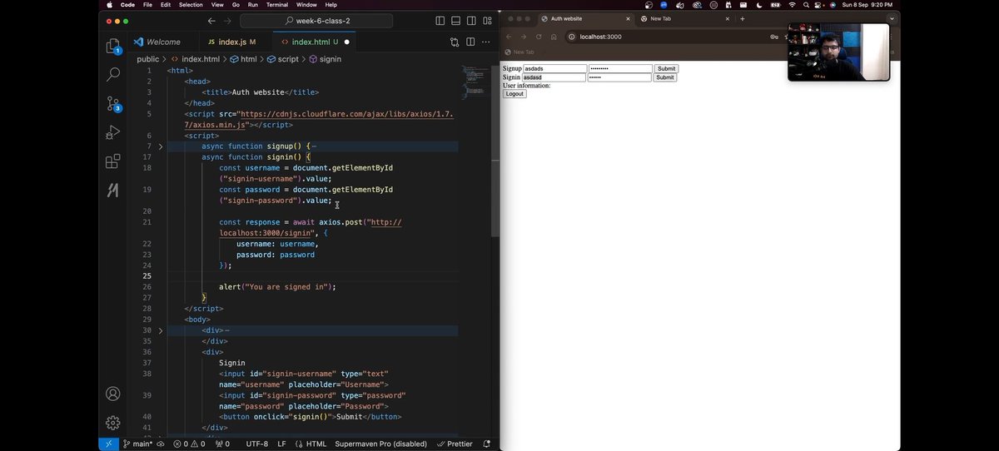Change LF end of line sequence
Viewport: 999px width, 451px height.
[x=281, y=444]
